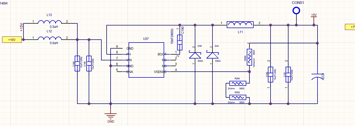
Task: Click the D35 designator text
Action: pos(200,46)
